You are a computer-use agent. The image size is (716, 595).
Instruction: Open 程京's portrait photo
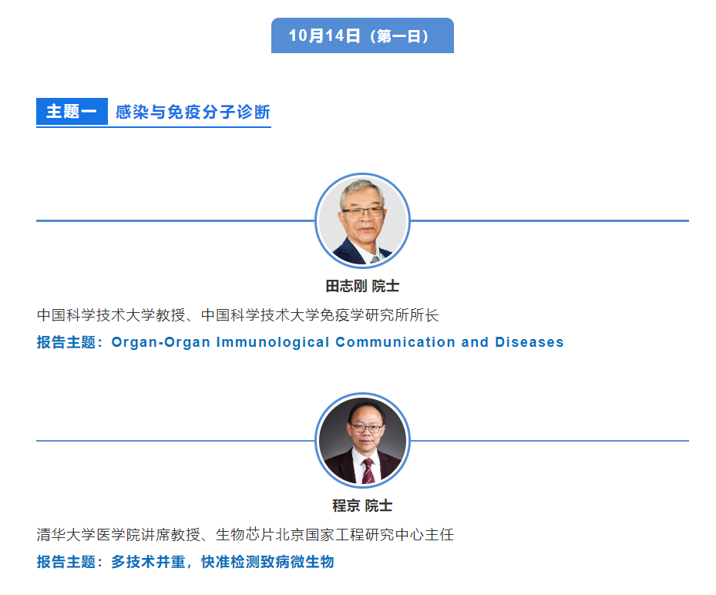tap(362, 441)
